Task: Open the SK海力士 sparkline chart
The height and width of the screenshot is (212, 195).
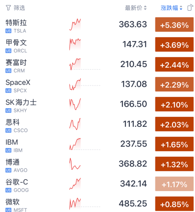Action: click(75, 104)
